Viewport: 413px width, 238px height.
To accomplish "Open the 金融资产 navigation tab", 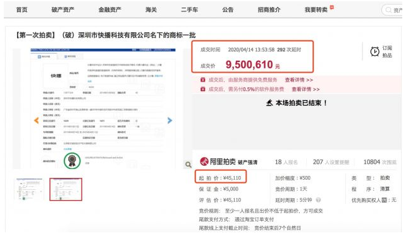I will point(110,9).
